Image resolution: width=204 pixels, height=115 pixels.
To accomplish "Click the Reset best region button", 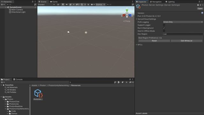I will tap(154, 41).
